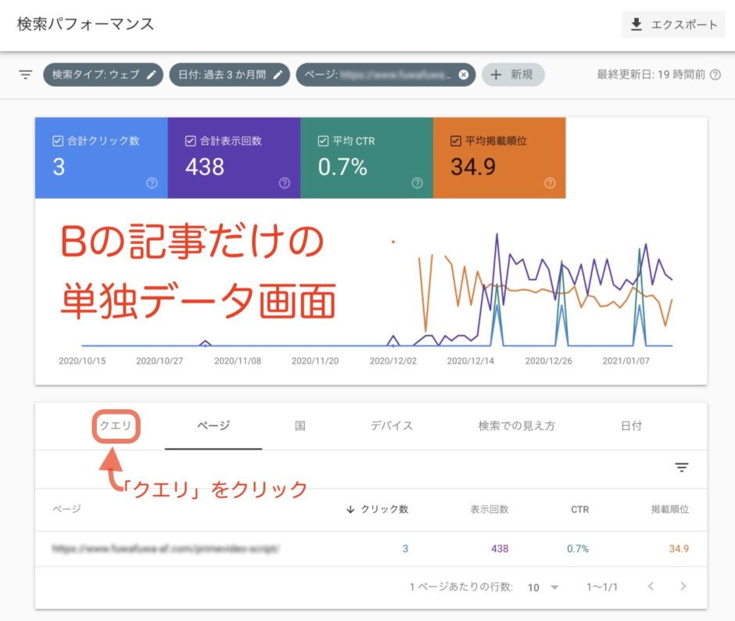The image size is (735, 621).
Task: Open the filter list icon beside the search type chip
Action: [x=25, y=74]
